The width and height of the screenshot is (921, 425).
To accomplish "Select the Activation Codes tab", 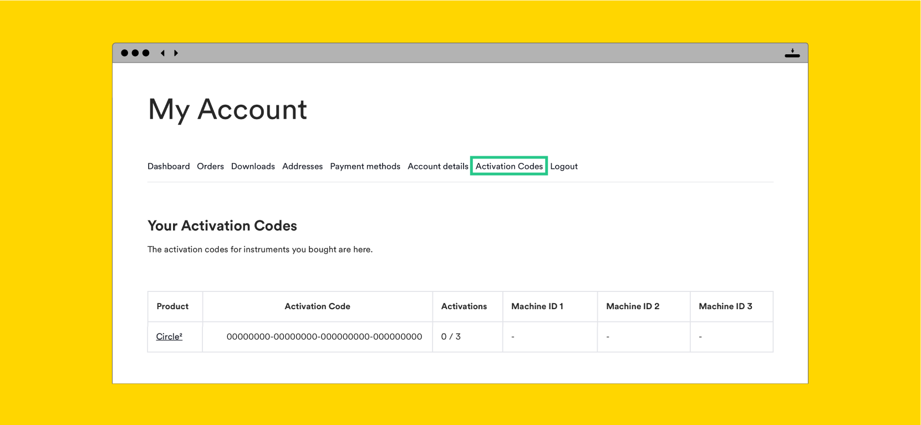I will [x=509, y=166].
